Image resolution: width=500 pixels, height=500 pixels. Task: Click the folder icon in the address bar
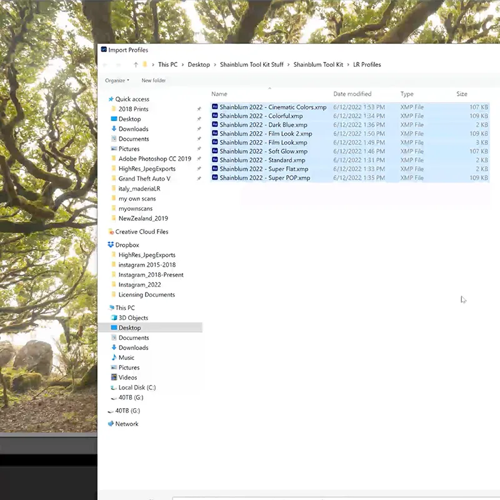tap(145, 64)
